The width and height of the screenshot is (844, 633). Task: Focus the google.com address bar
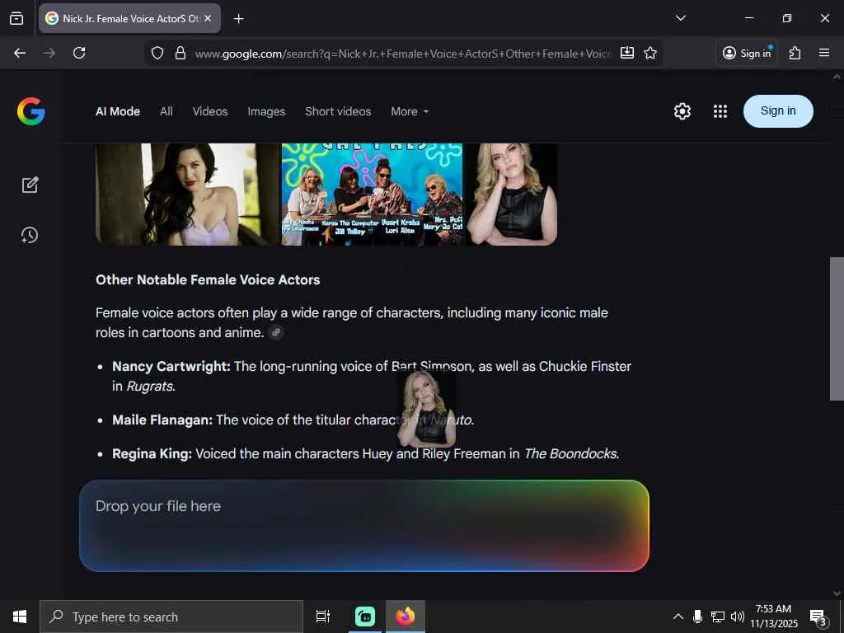(x=403, y=54)
